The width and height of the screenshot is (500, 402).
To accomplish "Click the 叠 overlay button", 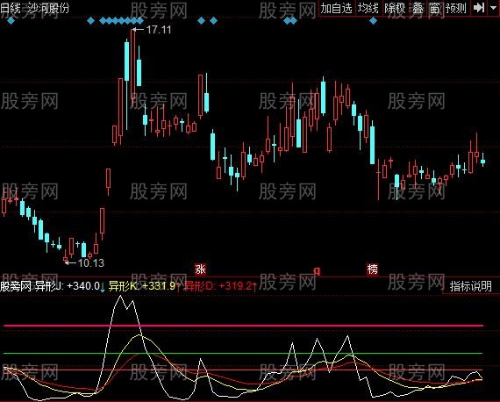I will click(418, 8).
